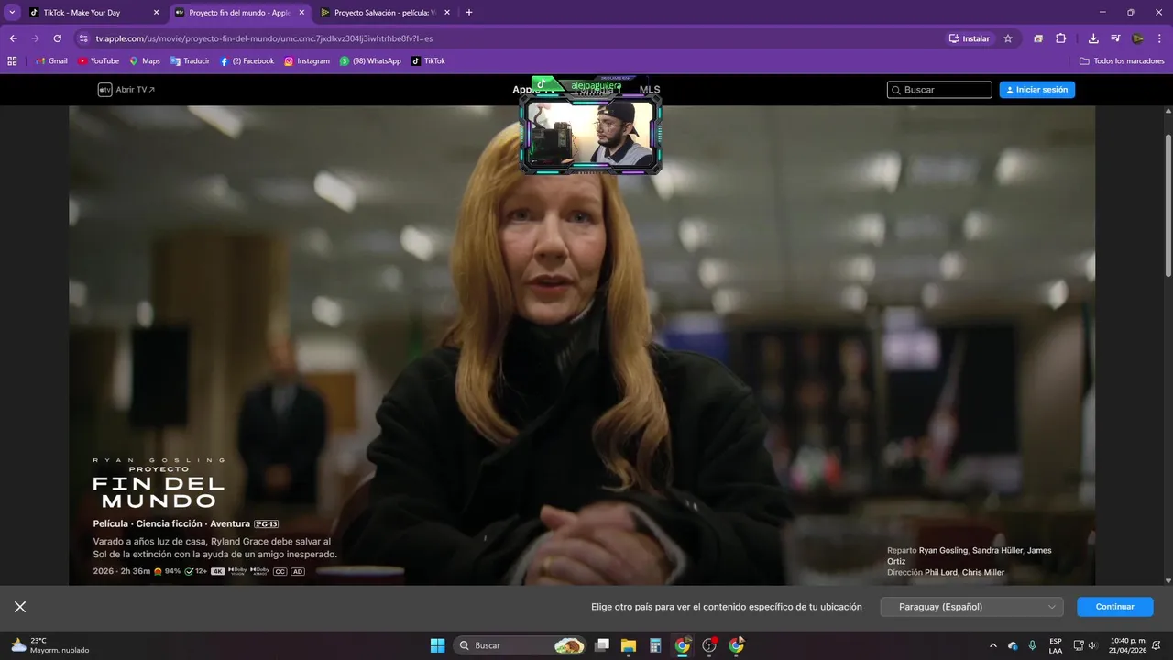Open the TikTok bookmark
Viewport: 1173px width, 660px height.
pyautogui.click(x=428, y=61)
